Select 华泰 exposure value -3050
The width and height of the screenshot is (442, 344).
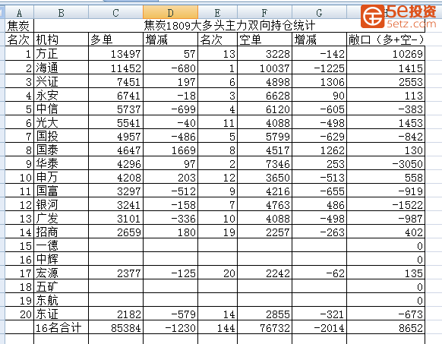pos(386,163)
